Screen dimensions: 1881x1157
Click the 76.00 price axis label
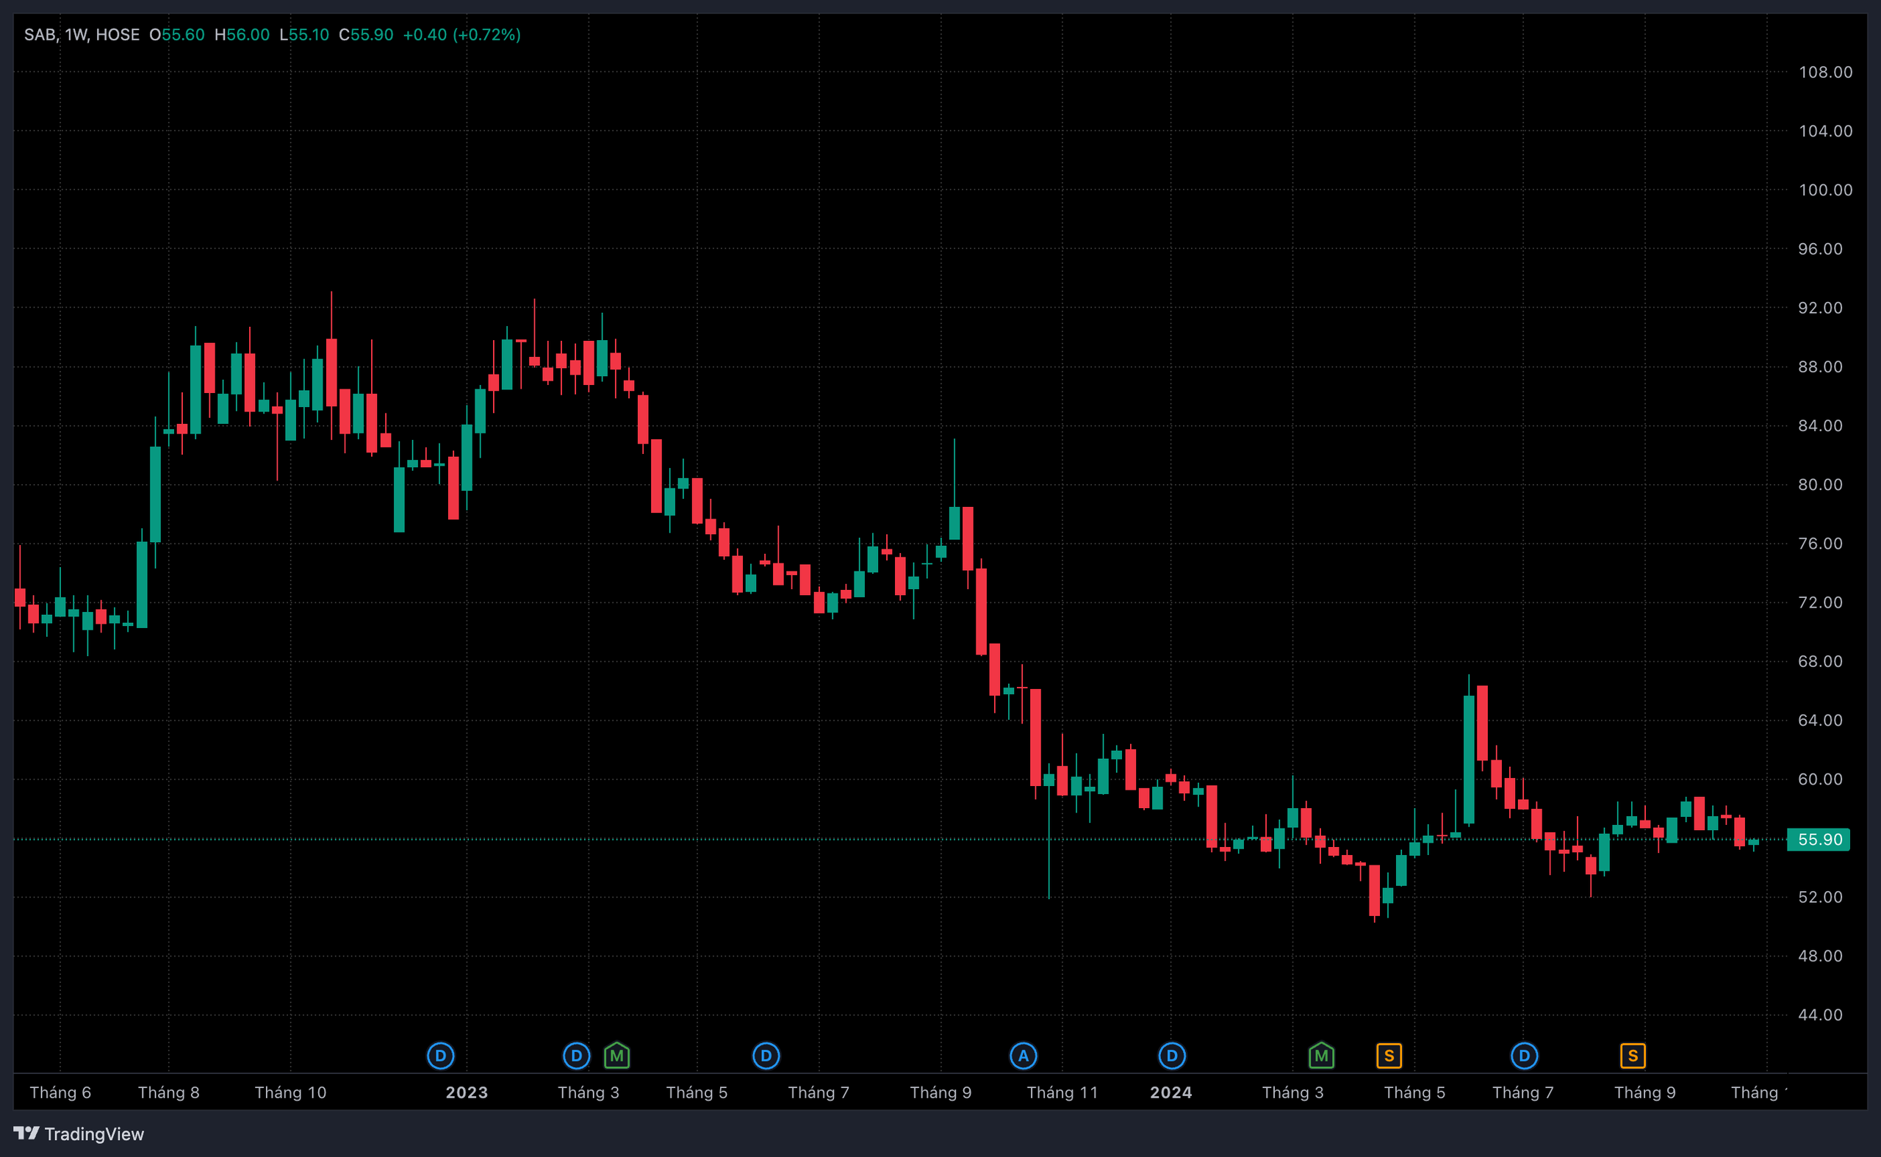tap(1821, 544)
